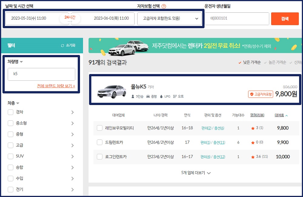Tick the 중형 car type checkbox
Screen dimensions: 303x197
pos(10,134)
